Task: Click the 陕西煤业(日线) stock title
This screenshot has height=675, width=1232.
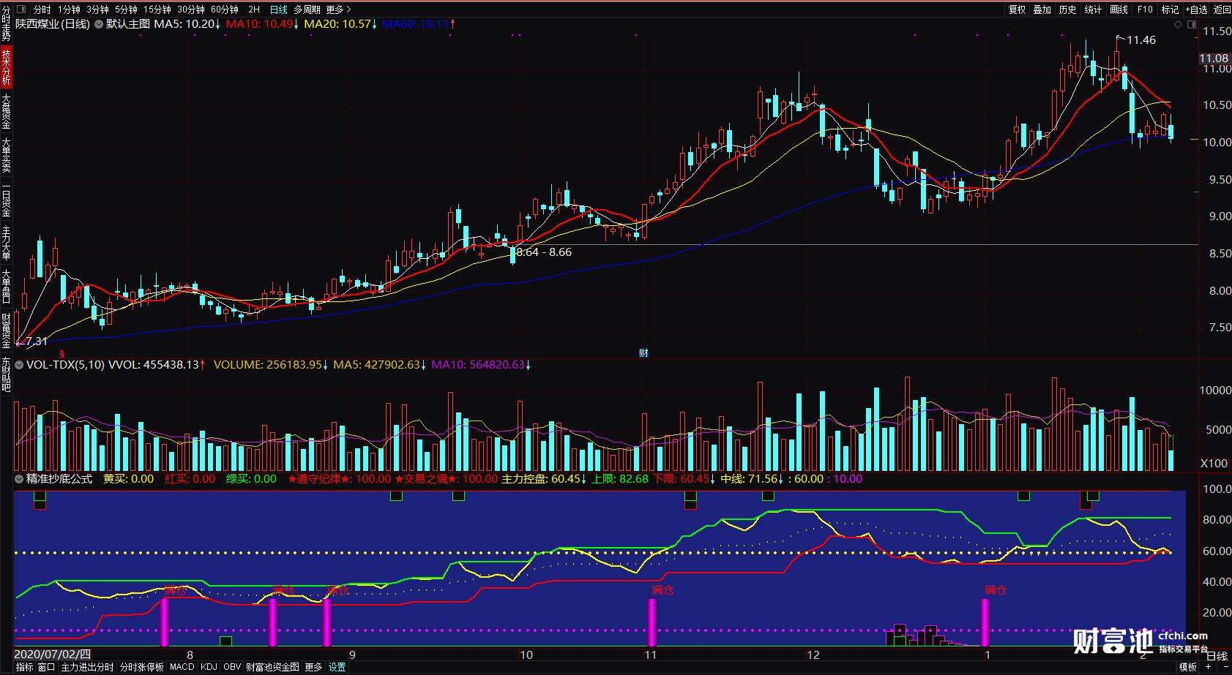Action: [x=53, y=24]
